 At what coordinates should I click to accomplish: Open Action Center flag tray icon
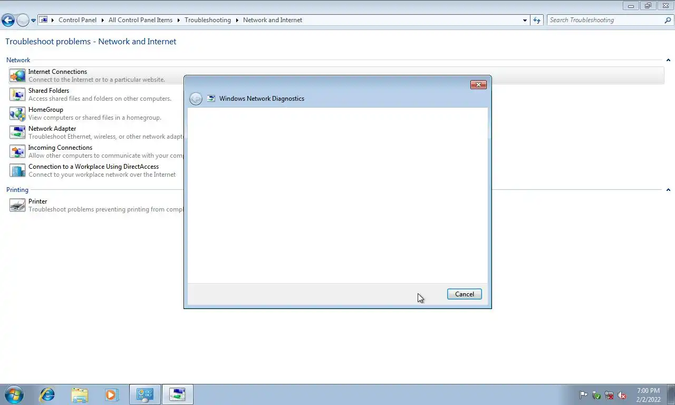[584, 395]
